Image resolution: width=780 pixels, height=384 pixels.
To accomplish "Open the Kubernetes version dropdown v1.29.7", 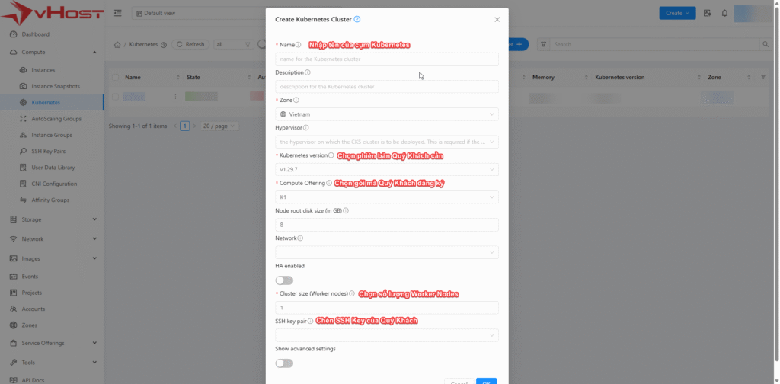I will (x=386, y=169).
